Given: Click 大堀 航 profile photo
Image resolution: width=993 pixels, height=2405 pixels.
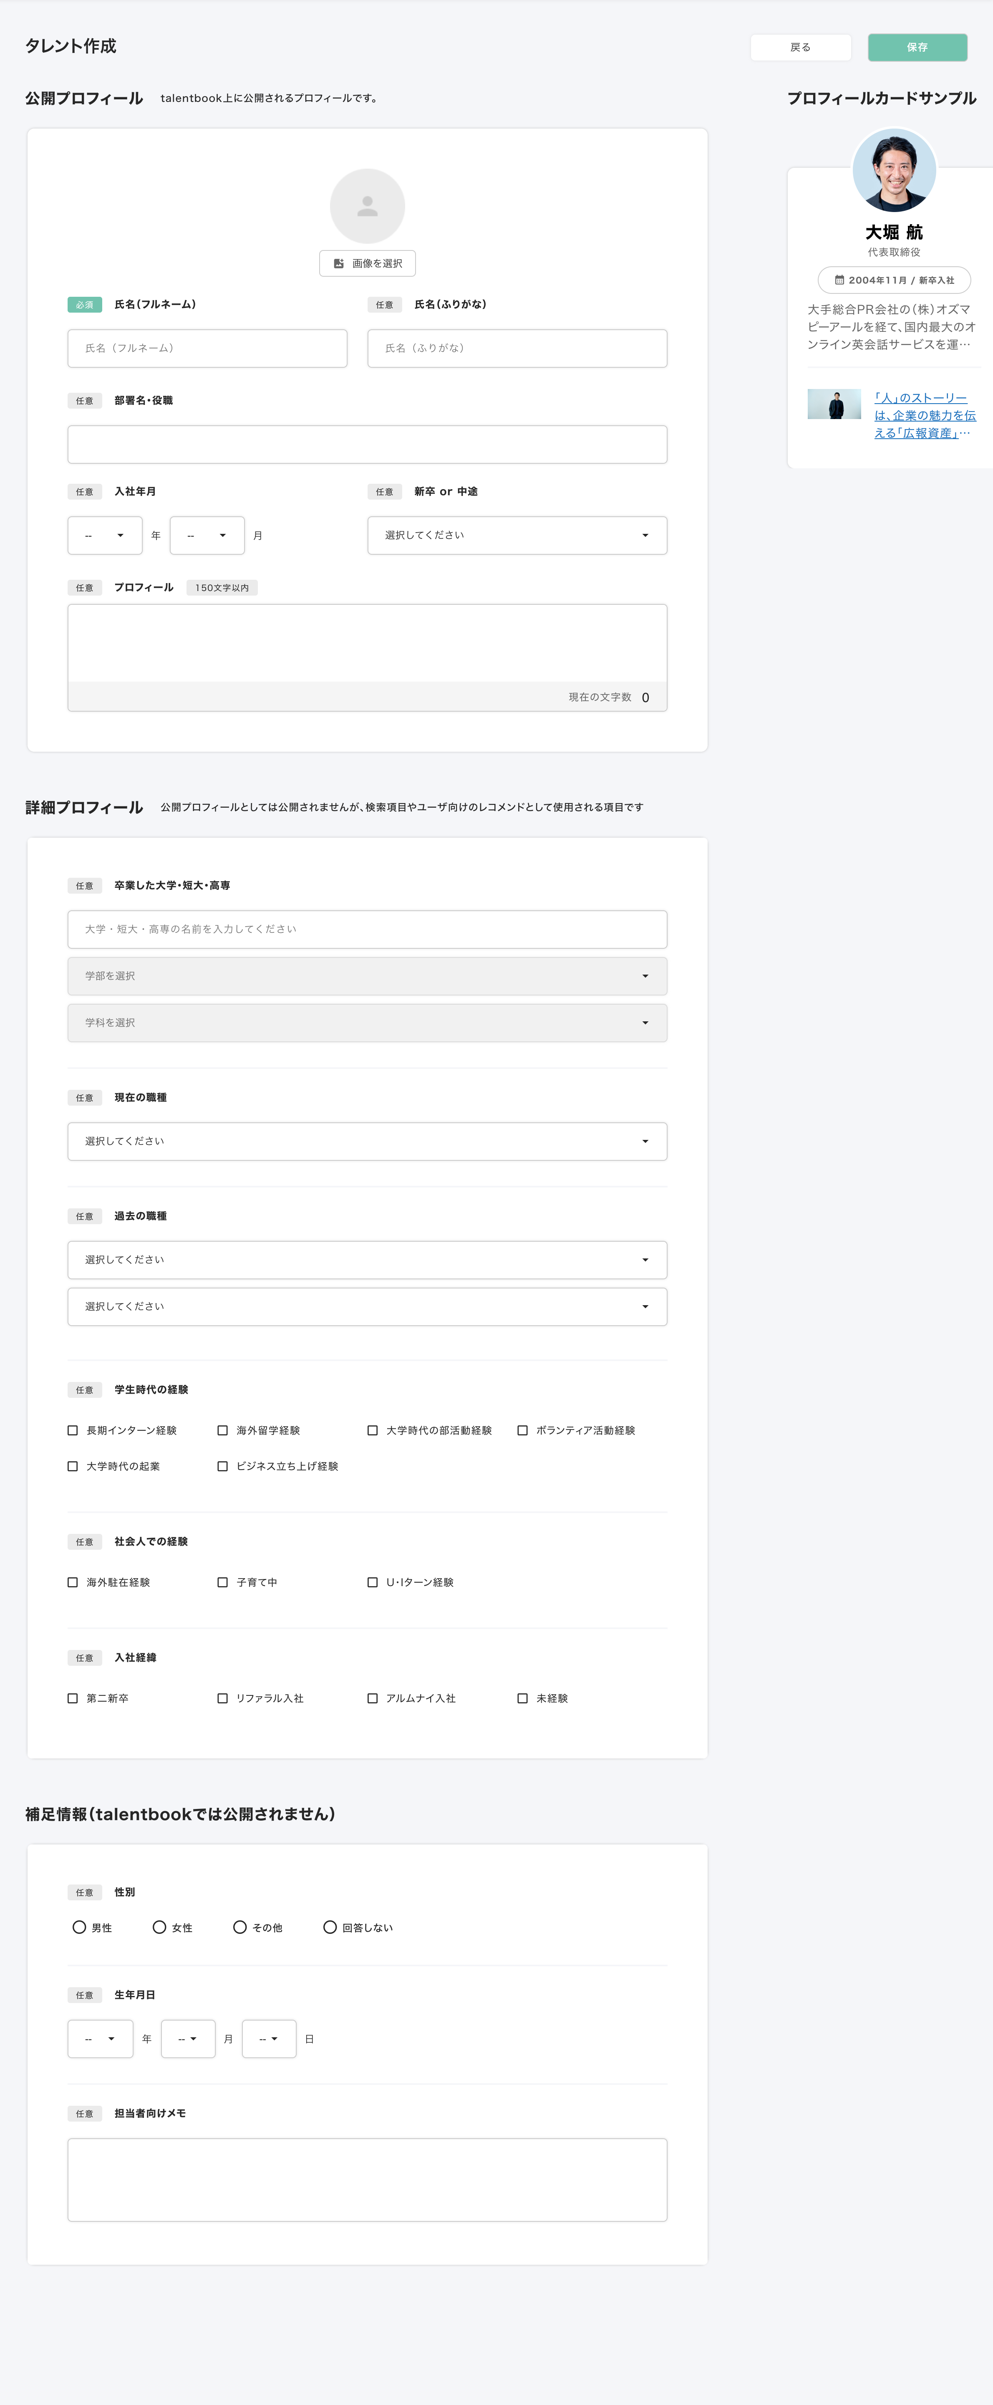Looking at the screenshot, I should click(894, 170).
